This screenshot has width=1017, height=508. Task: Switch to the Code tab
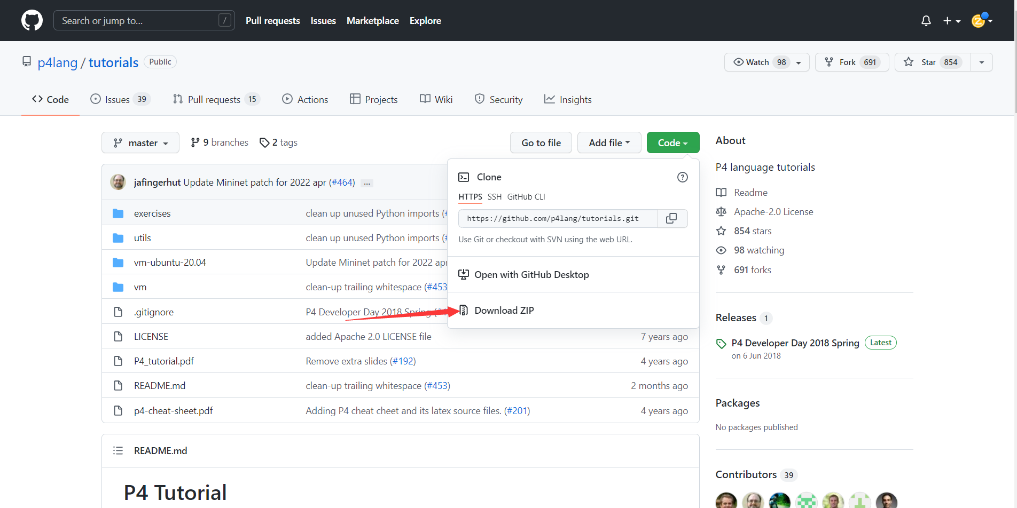50,99
